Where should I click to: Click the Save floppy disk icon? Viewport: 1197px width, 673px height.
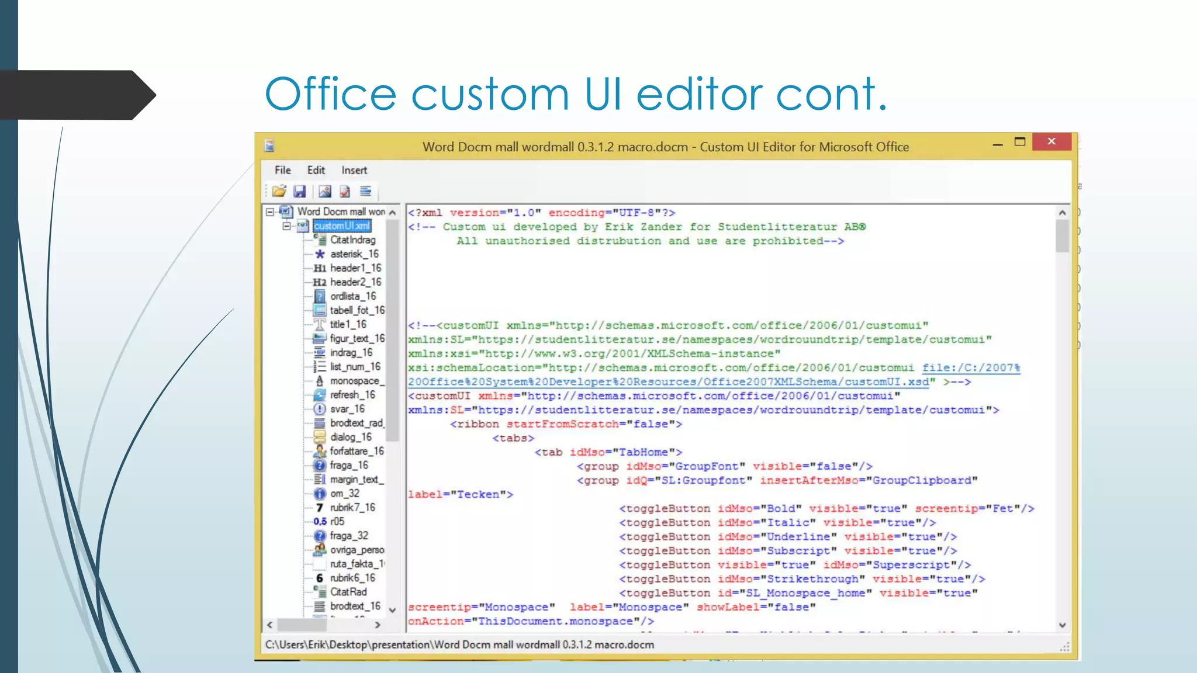coord(300,191)
